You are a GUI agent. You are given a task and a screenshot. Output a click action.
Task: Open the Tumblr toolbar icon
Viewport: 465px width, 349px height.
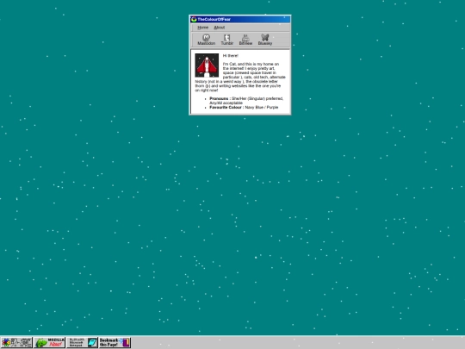pyautogui.click(x=226, y=40)
